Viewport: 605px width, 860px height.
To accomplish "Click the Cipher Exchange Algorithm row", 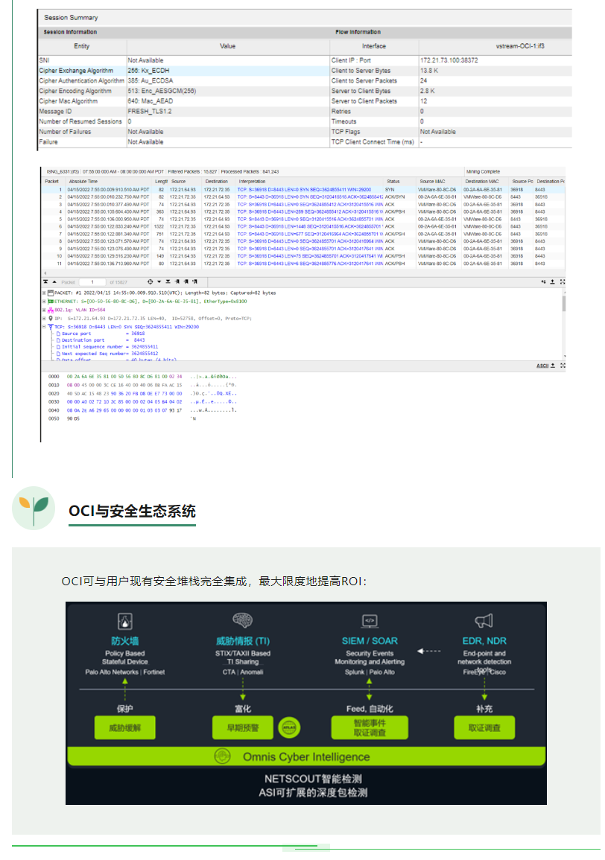I will click(x=183, y=71).
